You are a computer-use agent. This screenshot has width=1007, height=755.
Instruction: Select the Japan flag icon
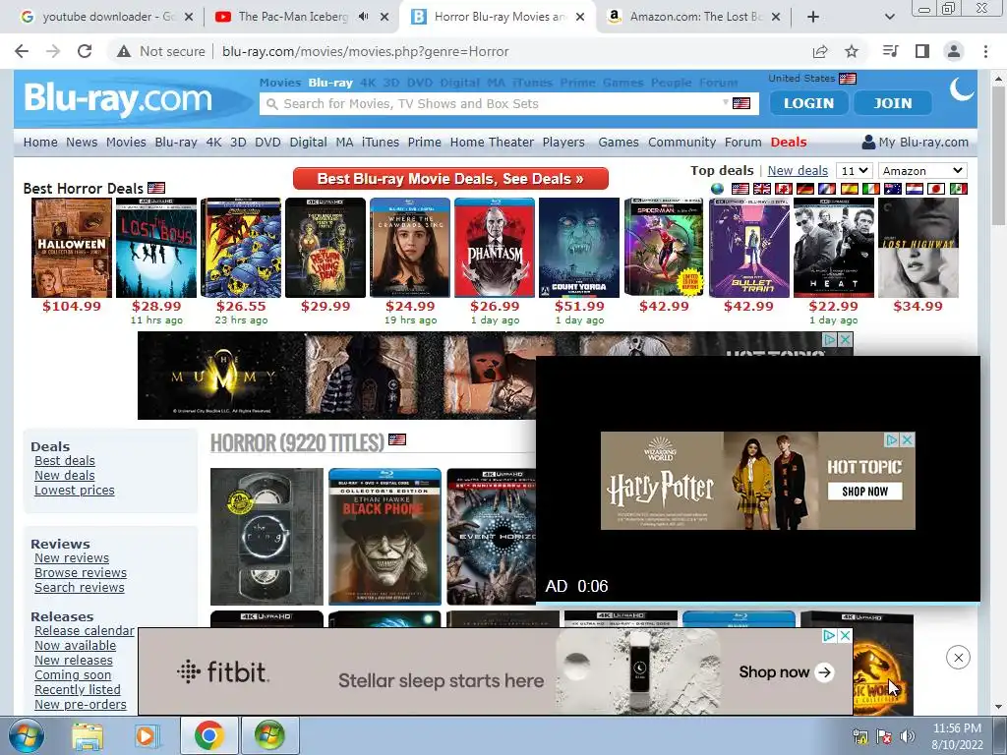[x=936, y=189]
